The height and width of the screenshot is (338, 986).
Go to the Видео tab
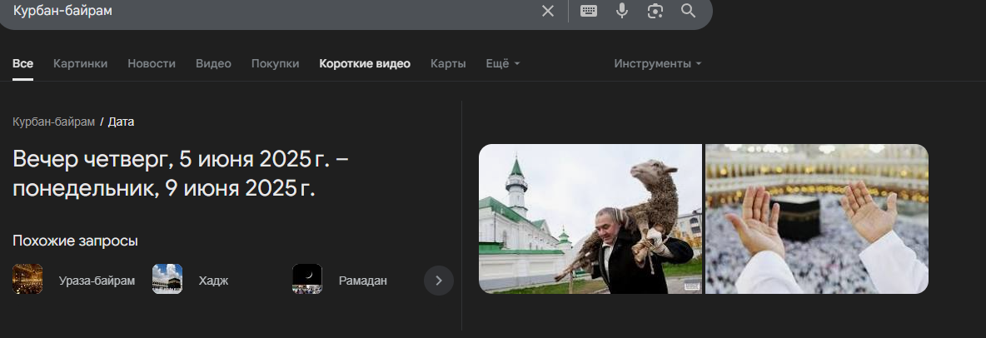tap(213, 63)
